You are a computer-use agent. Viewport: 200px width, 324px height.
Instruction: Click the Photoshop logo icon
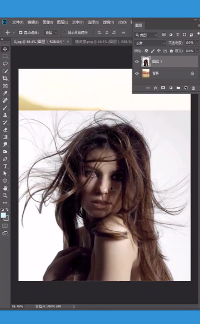4,22
